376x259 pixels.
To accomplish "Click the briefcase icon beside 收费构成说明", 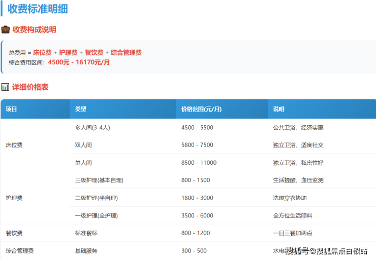I will [6, 29].
